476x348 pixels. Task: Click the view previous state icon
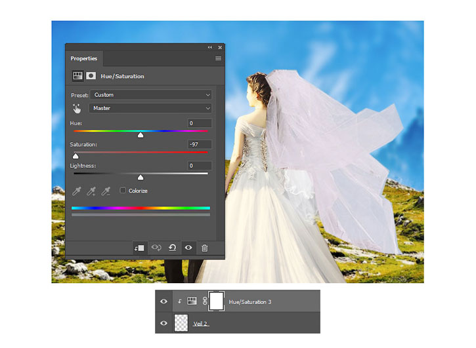coord(156,248)
